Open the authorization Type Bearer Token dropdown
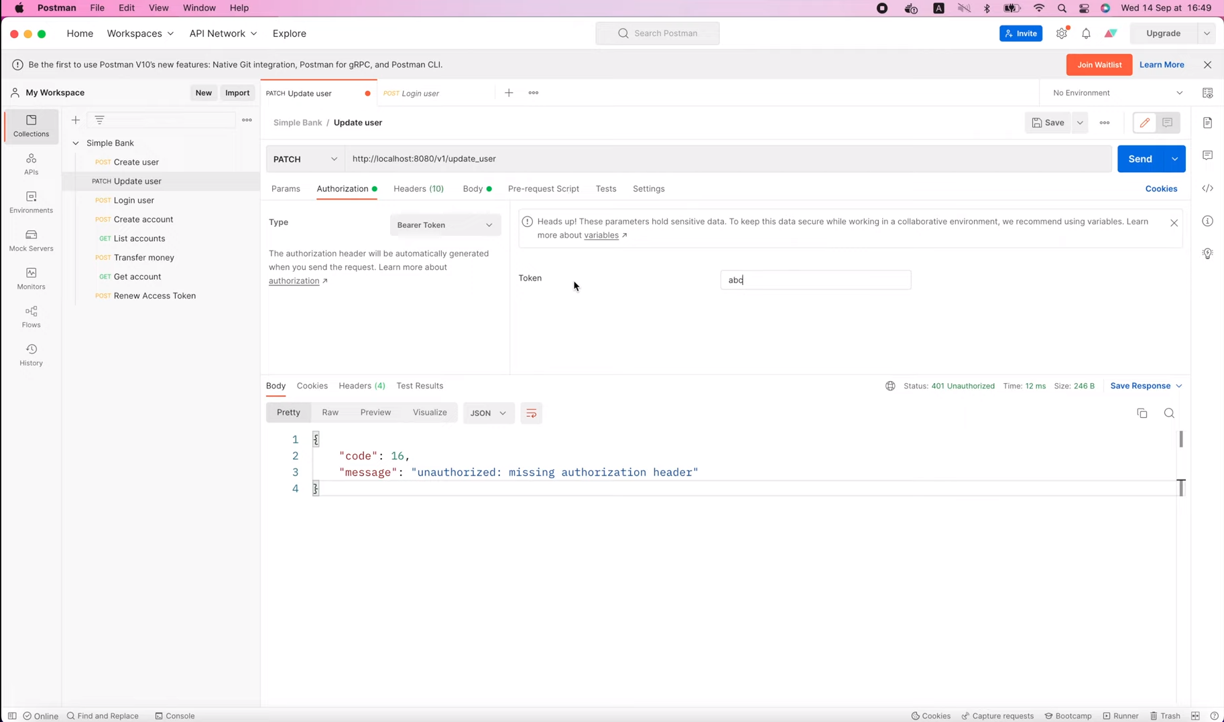Screen dimensions: 1224x722 [445, 225]
